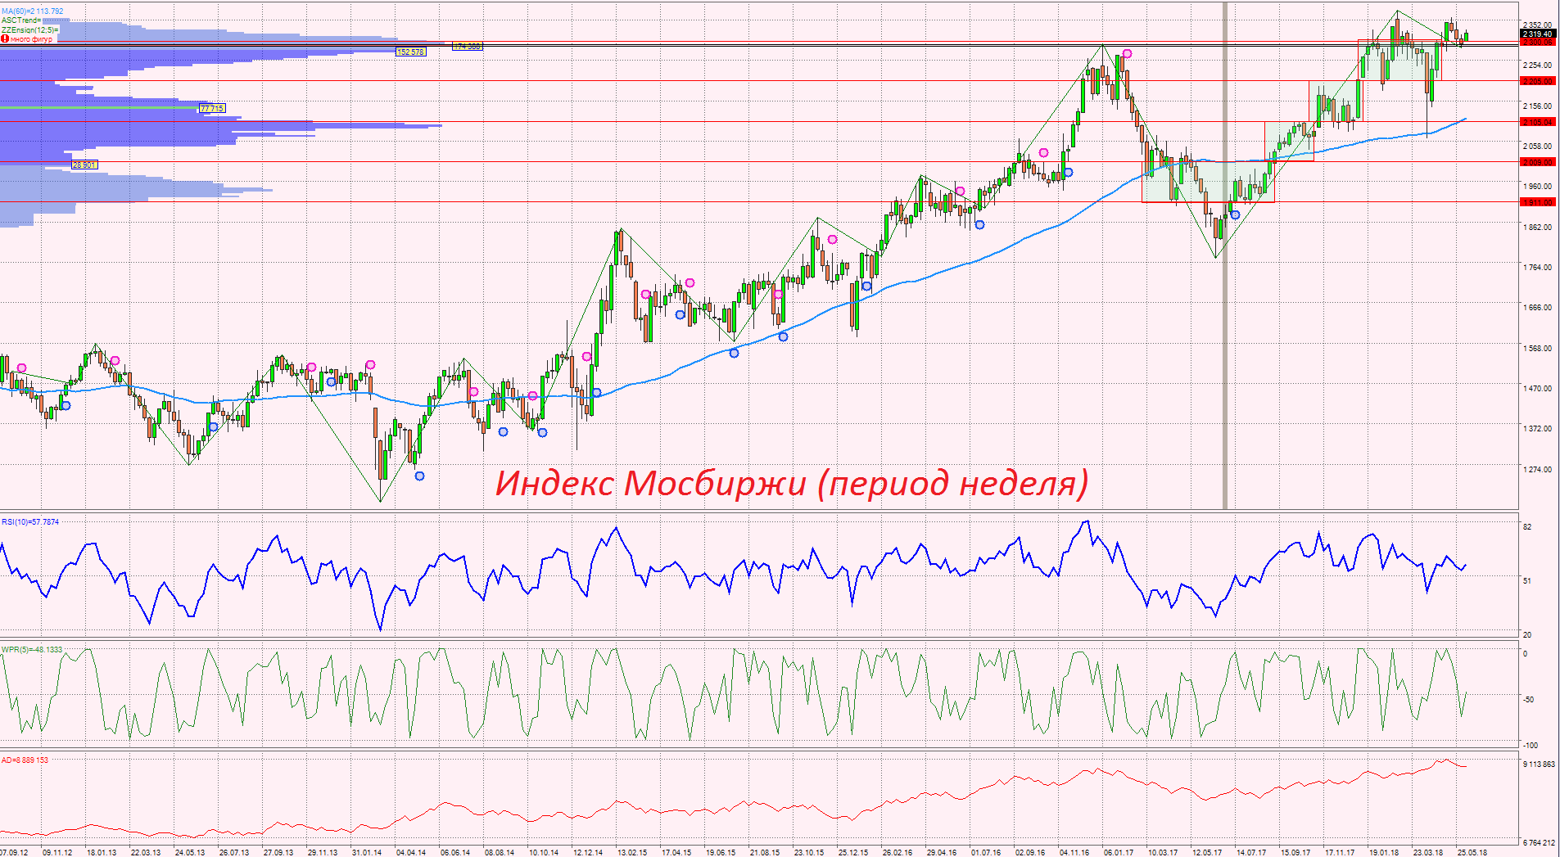Click the 174 388 volume label

tap(468, 46)
